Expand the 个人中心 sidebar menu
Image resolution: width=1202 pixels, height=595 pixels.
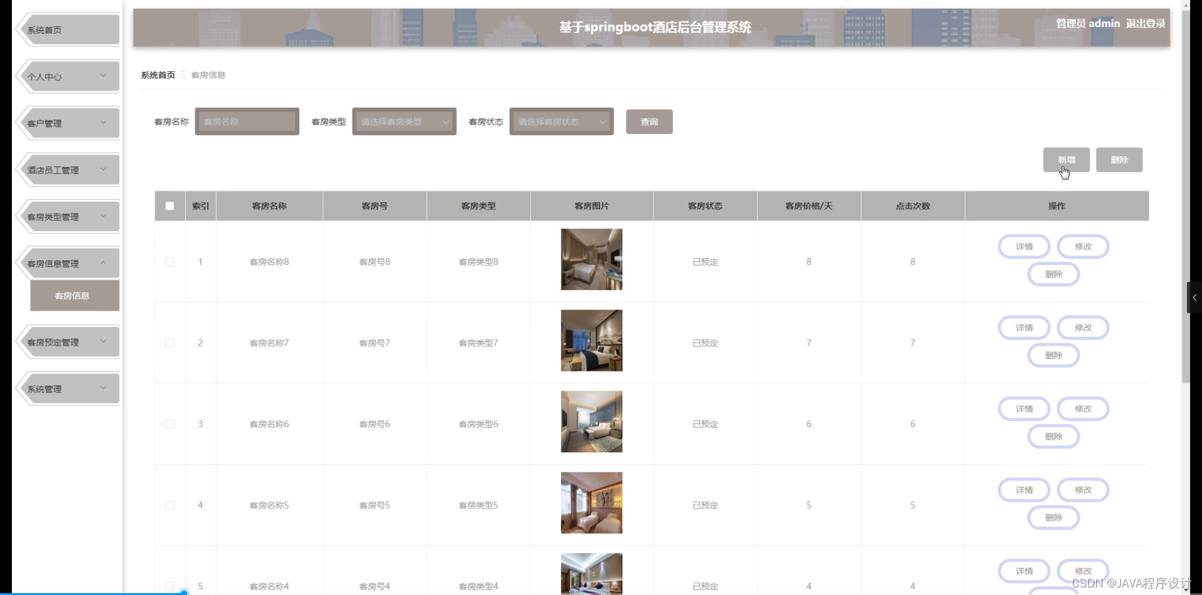68,76
